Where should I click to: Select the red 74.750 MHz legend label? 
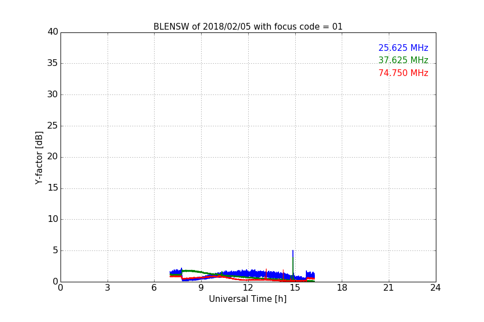[x=403, y=73]
